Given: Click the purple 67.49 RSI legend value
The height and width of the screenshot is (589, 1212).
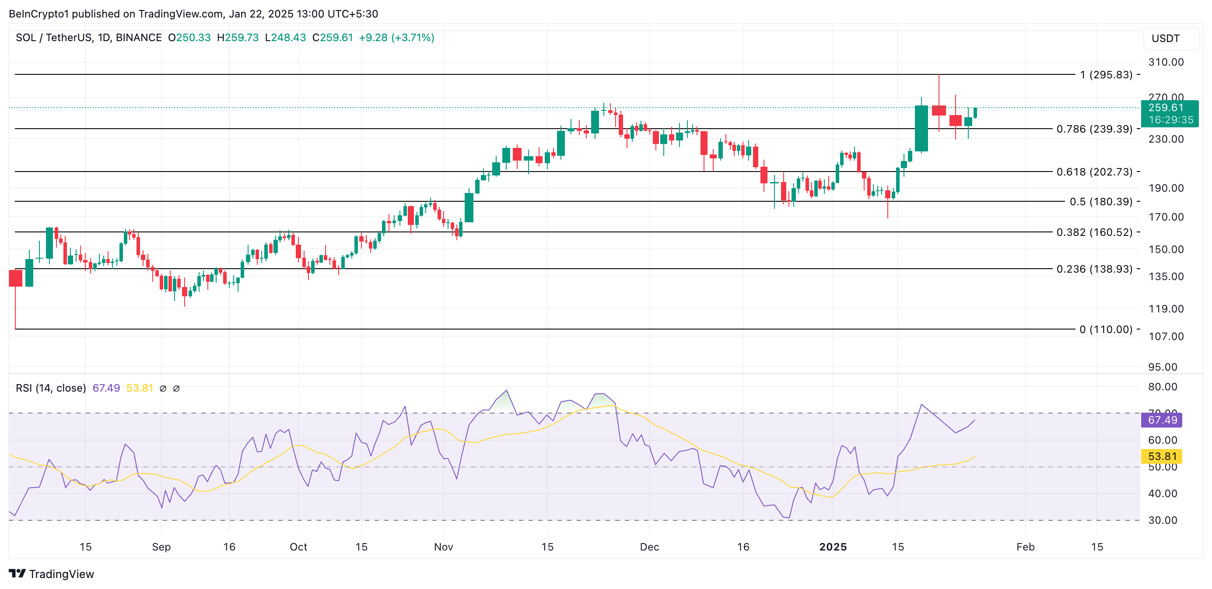Looking at the screenshot, I should 106,388.
